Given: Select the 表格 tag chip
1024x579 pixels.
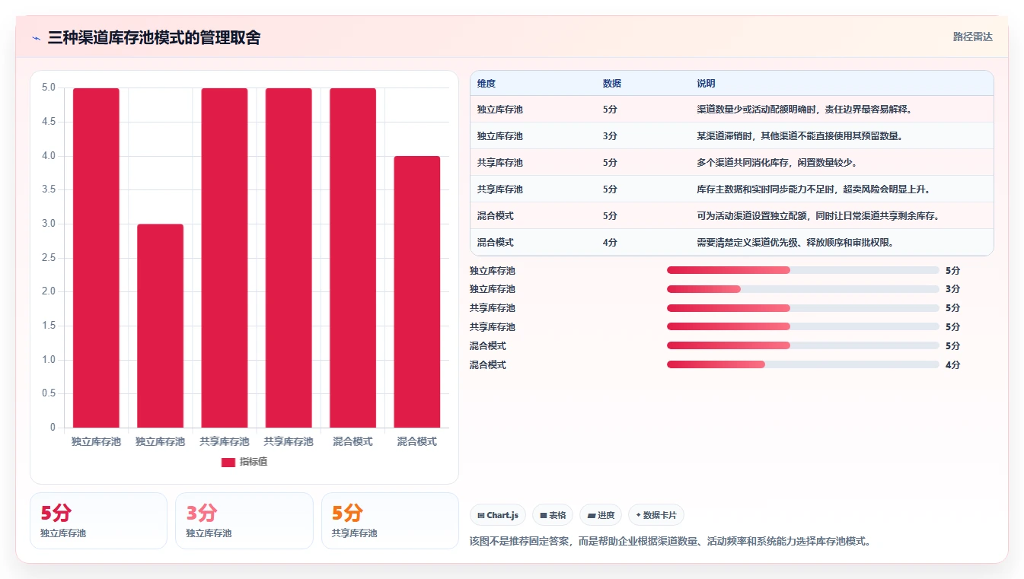Looking at the screenshot, I should point(553,515).
